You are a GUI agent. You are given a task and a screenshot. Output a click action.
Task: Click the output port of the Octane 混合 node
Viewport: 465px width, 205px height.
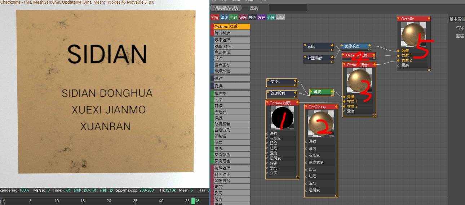(375, 65)
